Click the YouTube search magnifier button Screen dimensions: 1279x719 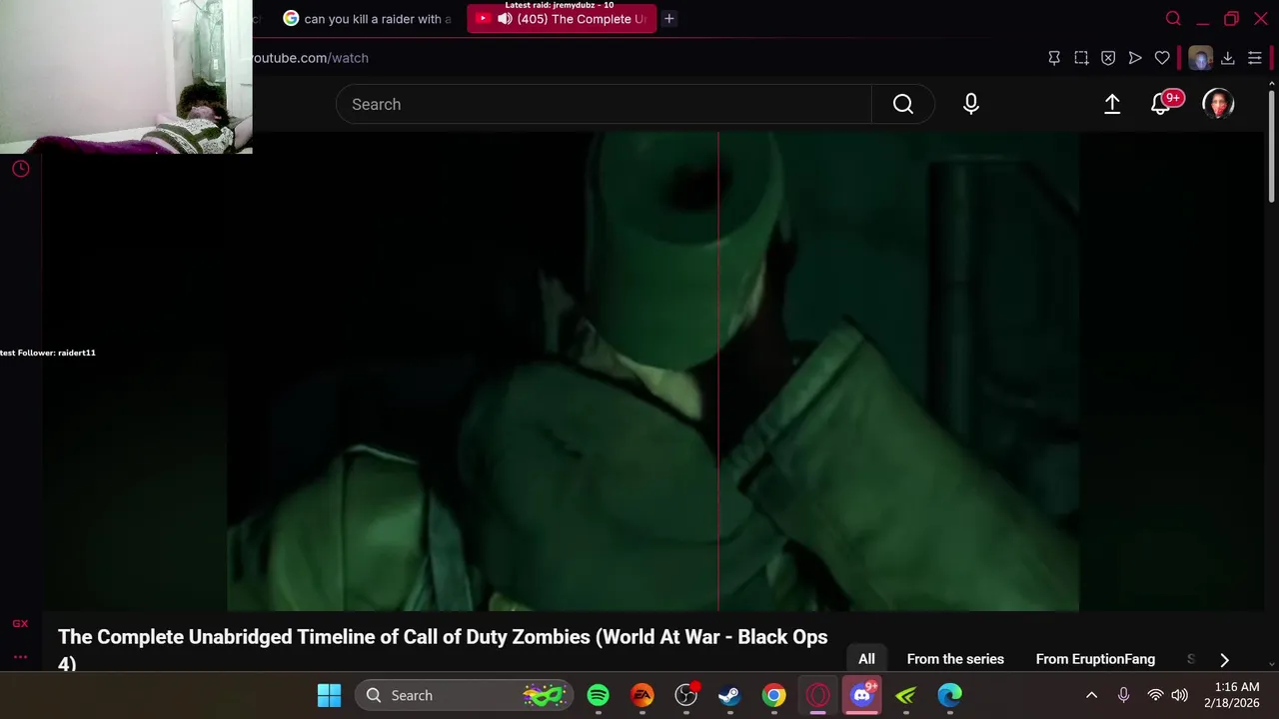click(x=903, y=104)
